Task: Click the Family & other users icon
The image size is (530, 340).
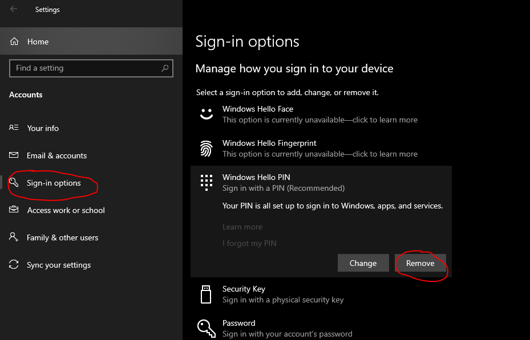Action: tap(14, 237)
